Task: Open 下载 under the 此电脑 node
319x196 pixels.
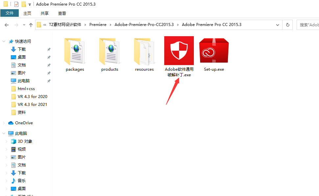Action: 22,173
